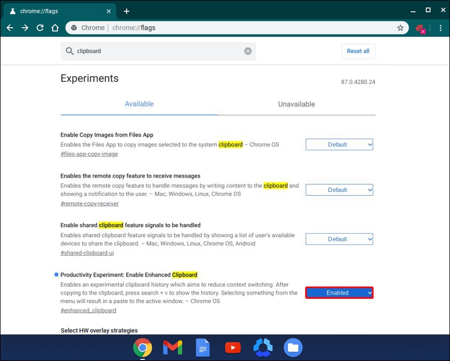Expand the Copy Images from Files App dropdown
This screenshot has width=450, height=361.
click(339, 145)
